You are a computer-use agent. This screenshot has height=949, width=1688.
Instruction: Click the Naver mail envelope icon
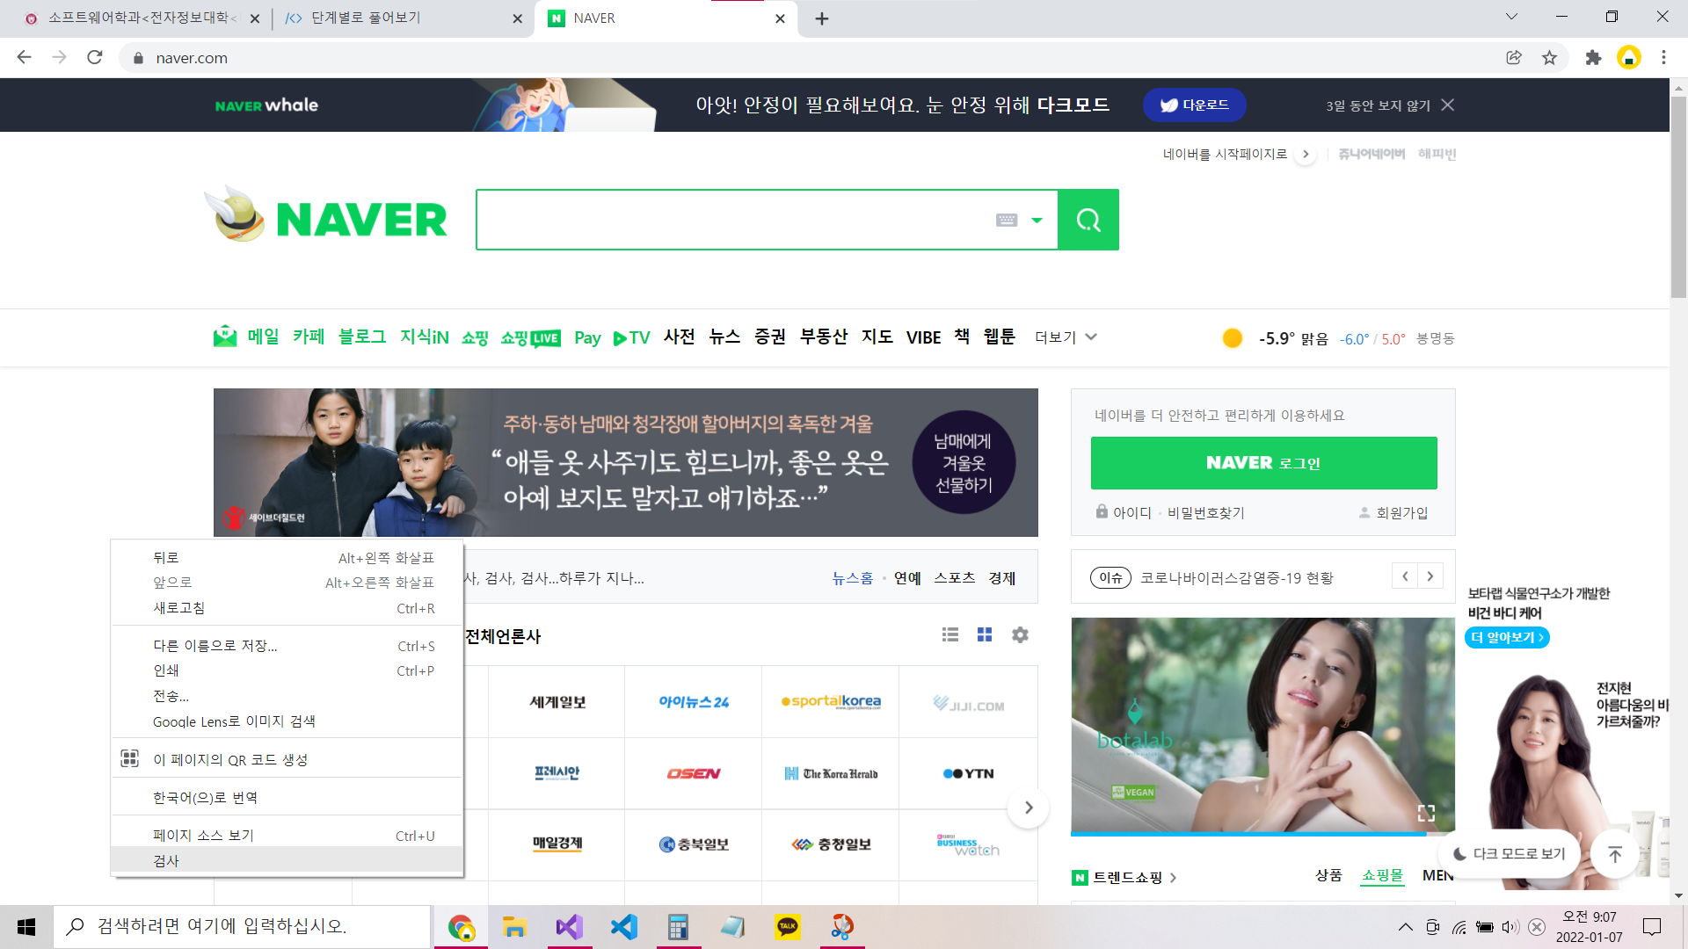coord(225,337)
